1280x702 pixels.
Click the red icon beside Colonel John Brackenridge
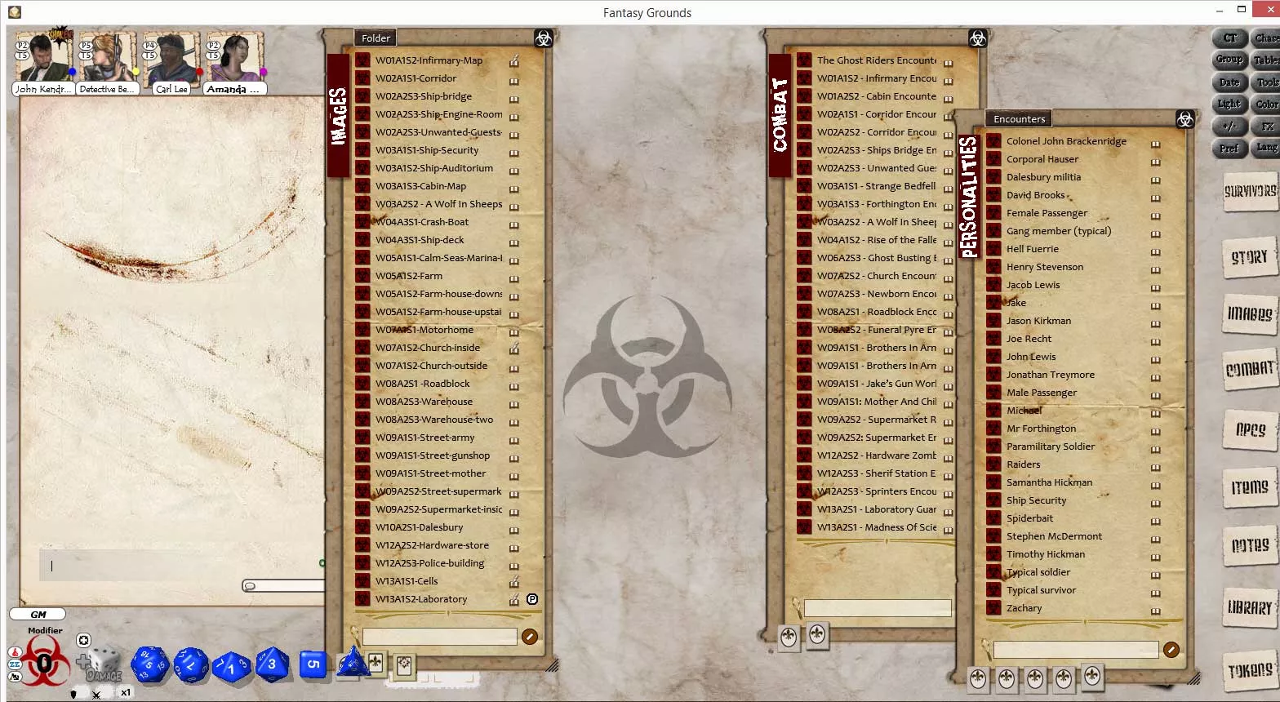pyautogui.click(x=993, y=141)
